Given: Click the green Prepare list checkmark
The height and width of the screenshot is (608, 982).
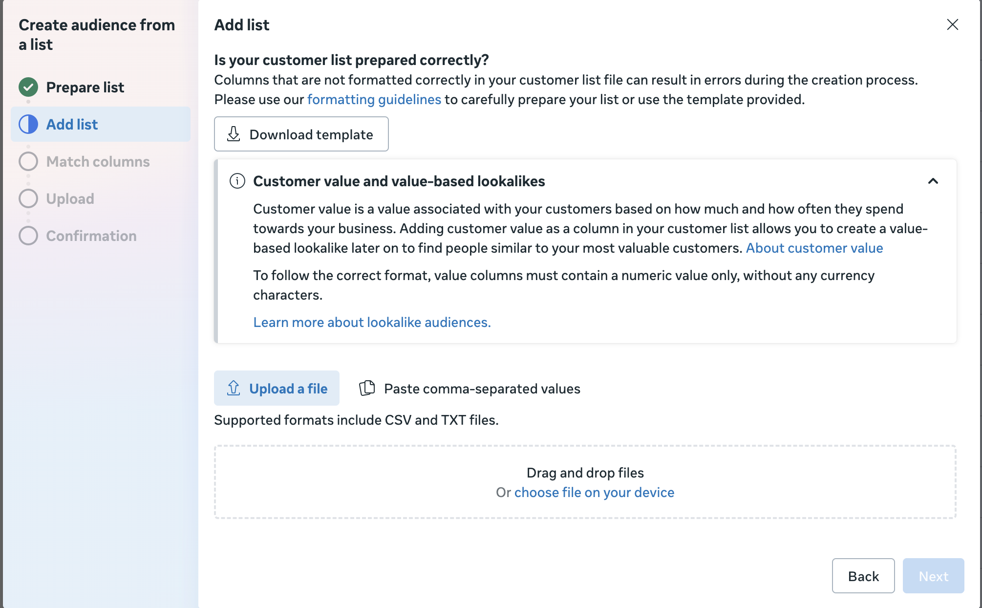Looking at the screenshot, I should [28, 87].
